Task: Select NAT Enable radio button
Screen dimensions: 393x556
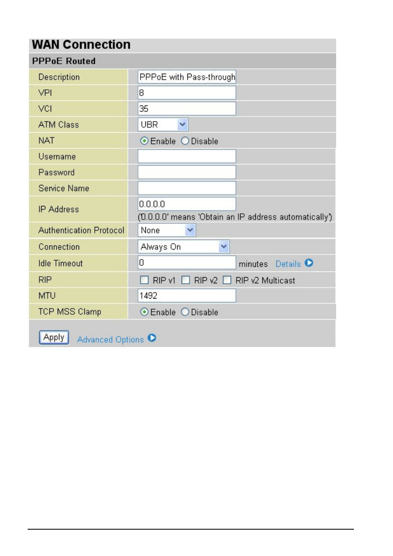Action: click(x=144, y=141)
